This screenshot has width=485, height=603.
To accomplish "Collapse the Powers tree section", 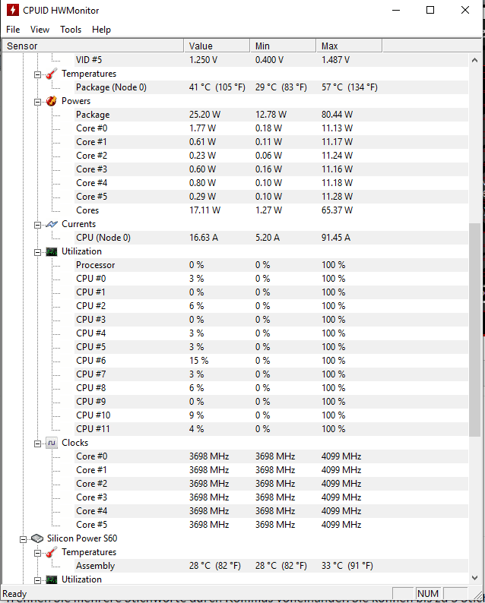I will [38, 101].
